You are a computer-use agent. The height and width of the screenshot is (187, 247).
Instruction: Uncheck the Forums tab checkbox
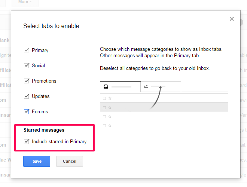click(x=27, y=111)
